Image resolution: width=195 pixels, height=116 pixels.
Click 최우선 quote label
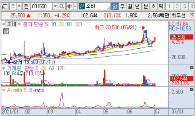[178, 16]
